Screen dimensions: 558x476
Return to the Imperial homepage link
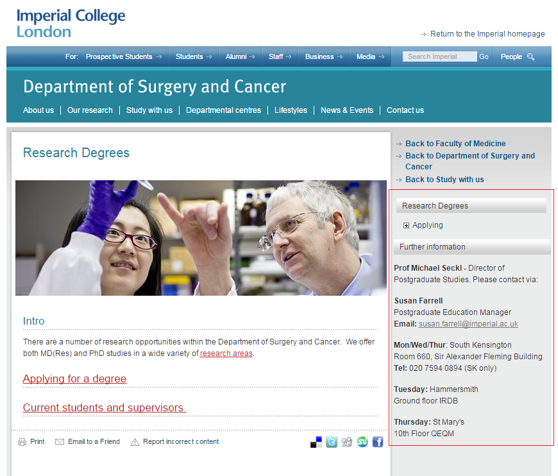click(487, 34)
